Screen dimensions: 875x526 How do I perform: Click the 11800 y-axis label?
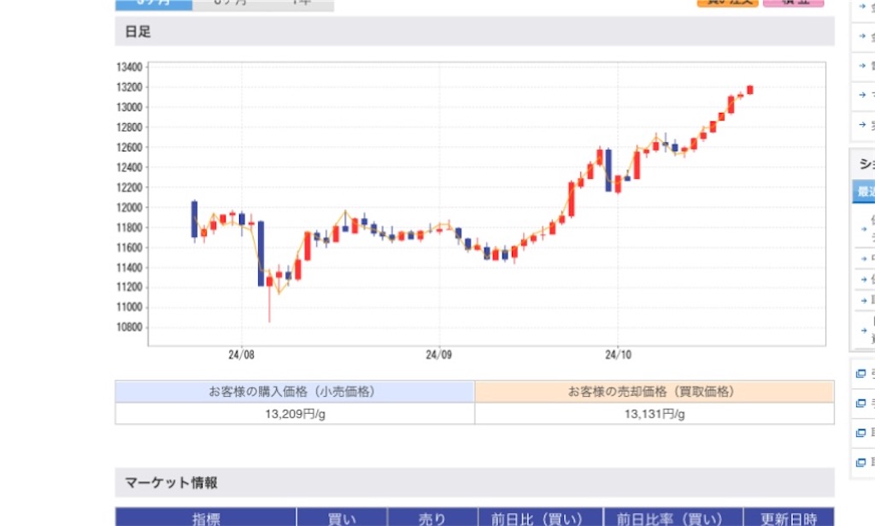[130, 228]
